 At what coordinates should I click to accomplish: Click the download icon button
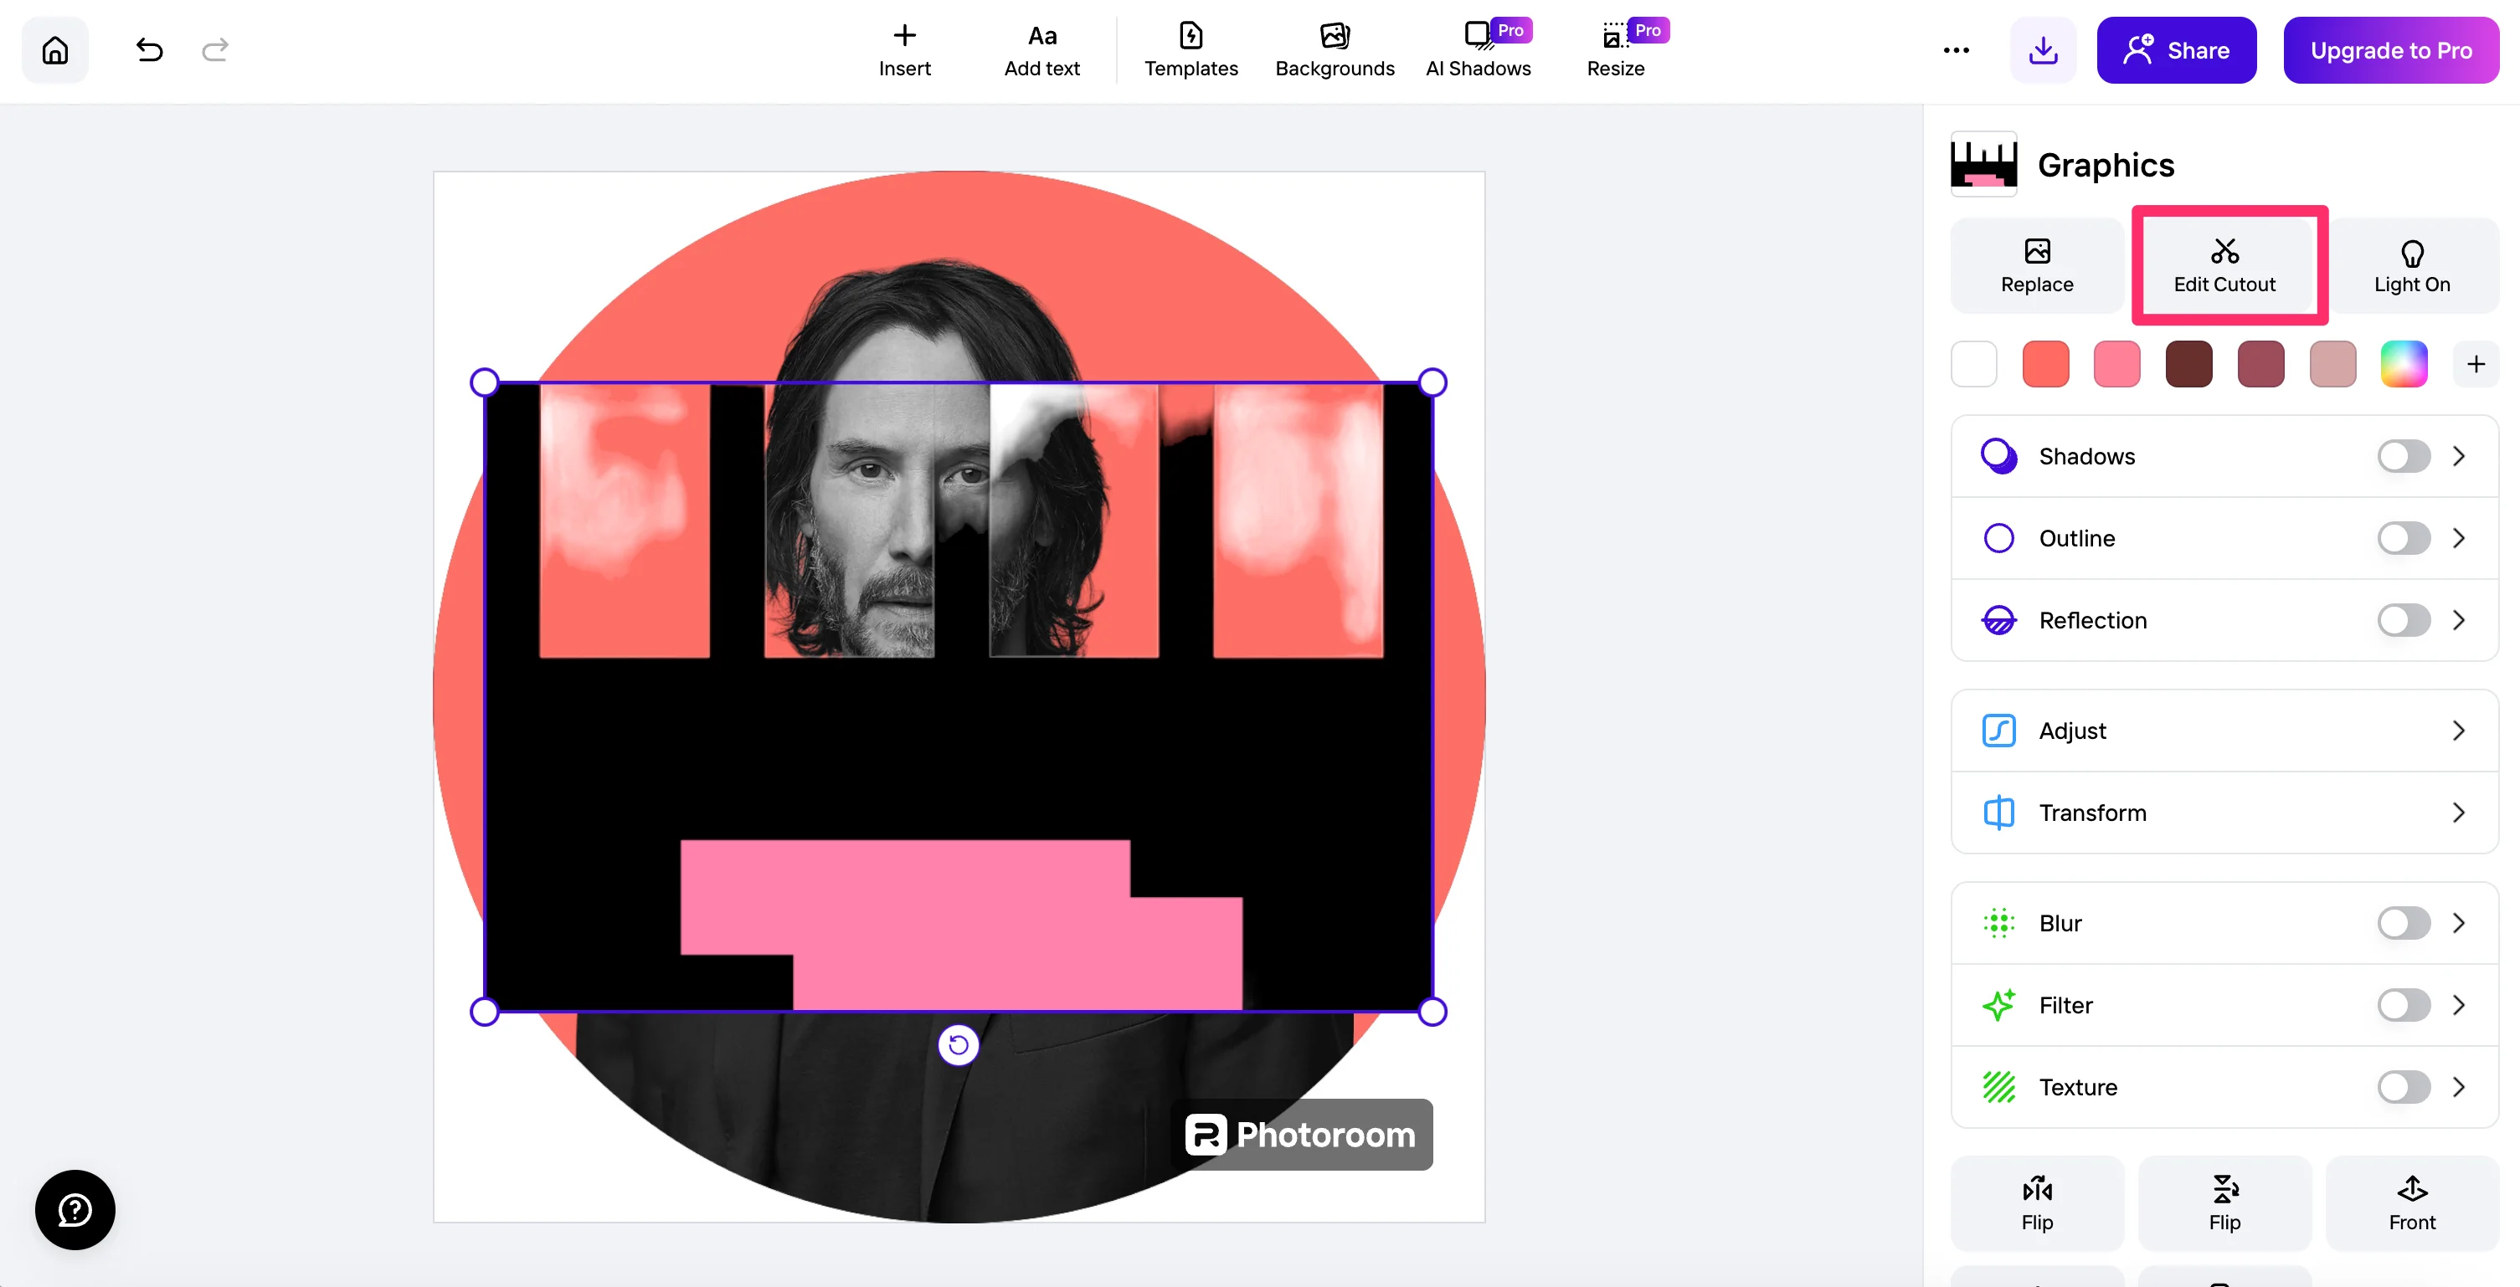click(2043, 50)
